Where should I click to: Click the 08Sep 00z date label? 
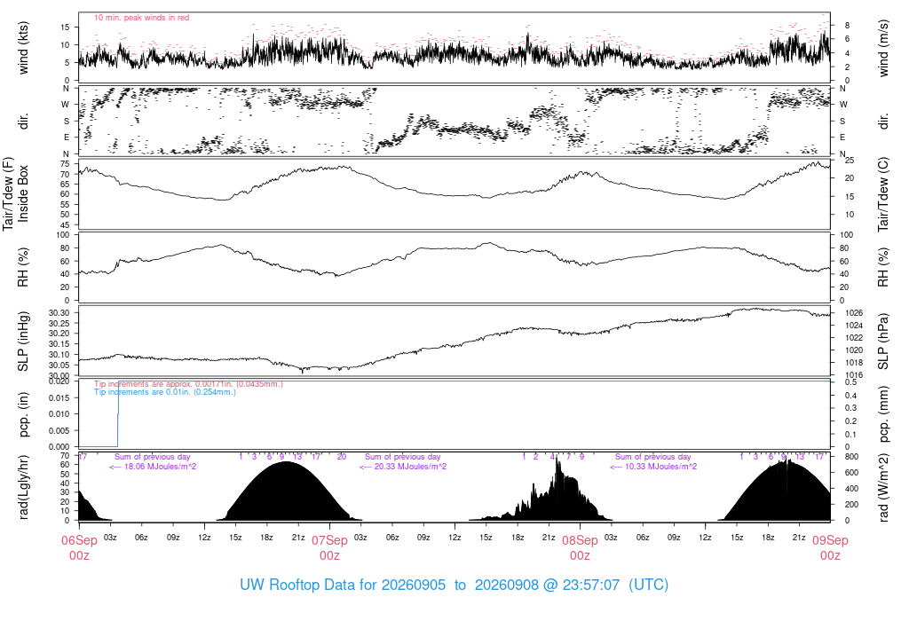click(x=580, y=547)
